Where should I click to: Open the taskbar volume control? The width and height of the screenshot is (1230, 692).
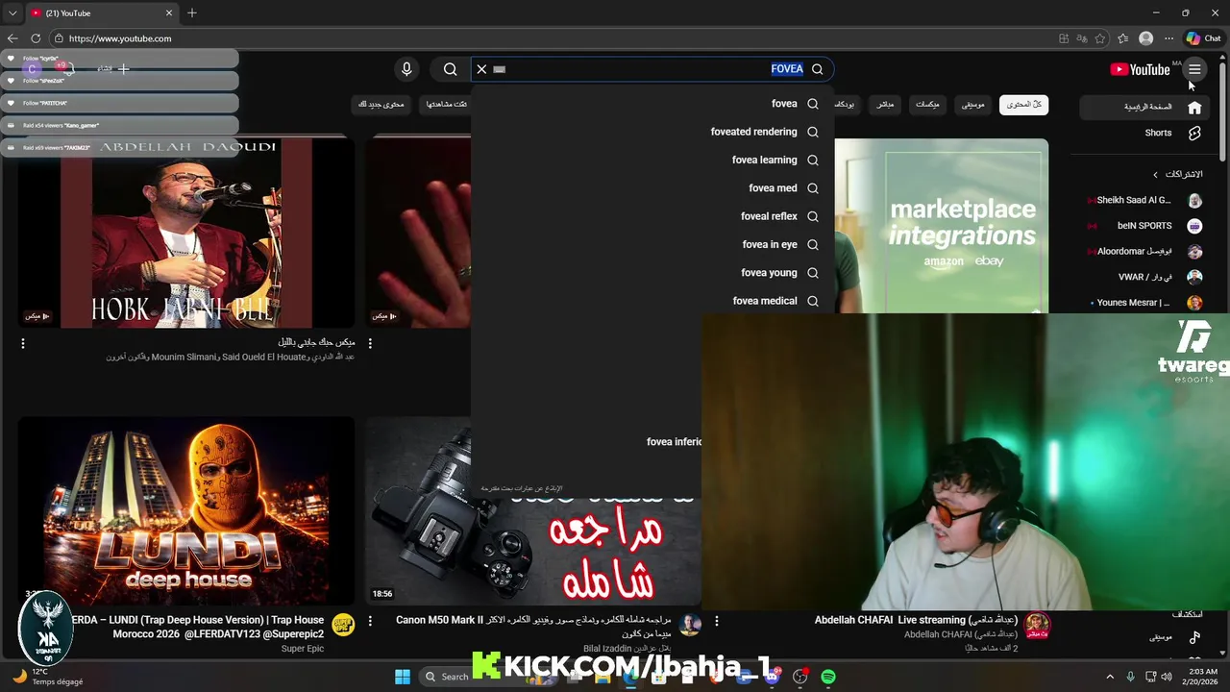(x=1167, y=677)
